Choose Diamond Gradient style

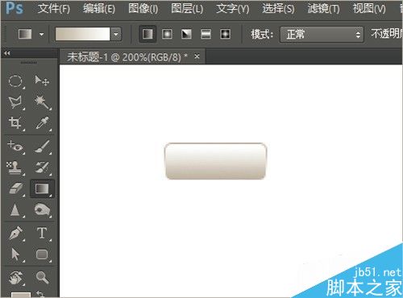225,34
